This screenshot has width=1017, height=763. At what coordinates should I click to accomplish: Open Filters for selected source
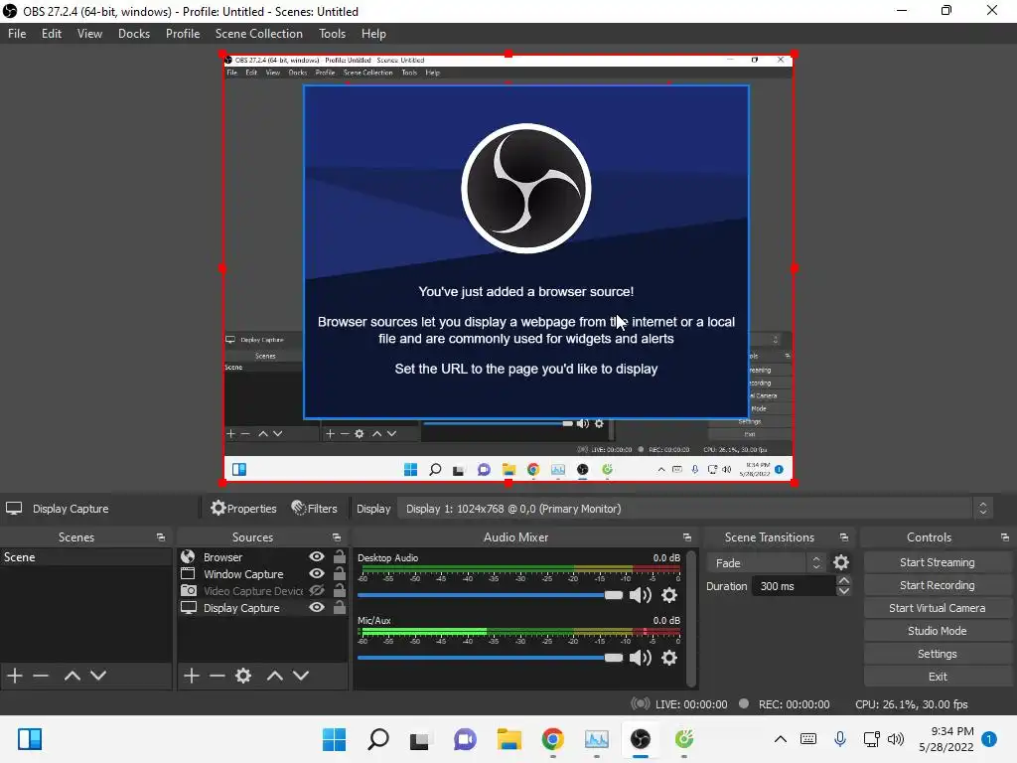click(x=315, y=509)
